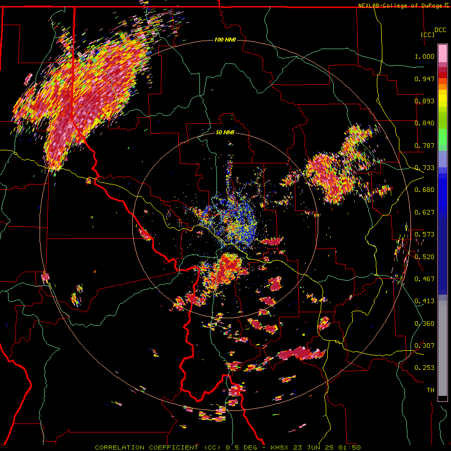Click the 0.5 DEG elevation text

pos(241,447)
